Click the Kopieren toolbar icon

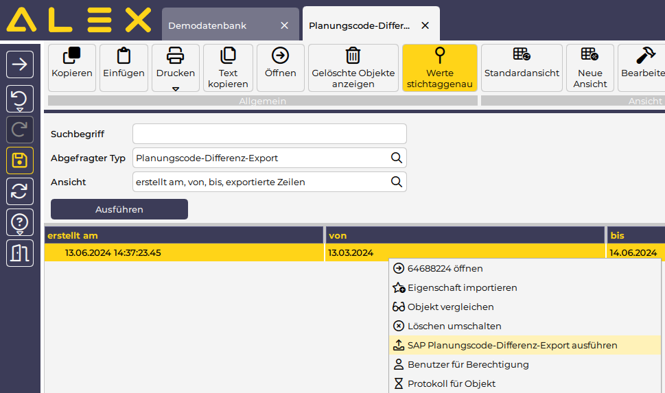[72, 56]
